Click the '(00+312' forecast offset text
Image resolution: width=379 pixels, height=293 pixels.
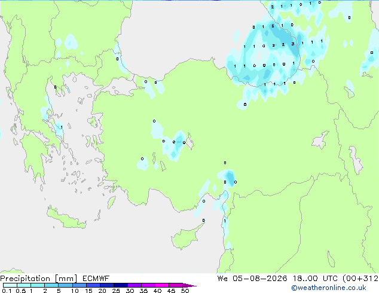point(360,279)
